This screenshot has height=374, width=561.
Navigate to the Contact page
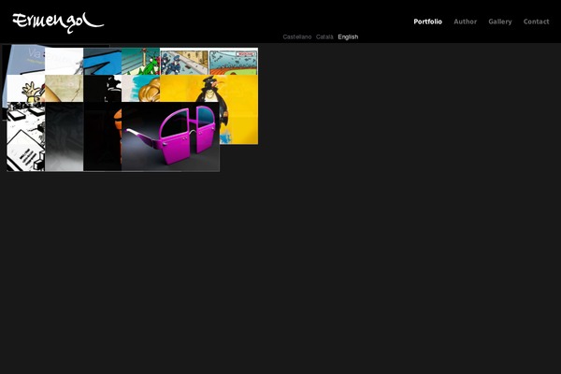[536, 22]
